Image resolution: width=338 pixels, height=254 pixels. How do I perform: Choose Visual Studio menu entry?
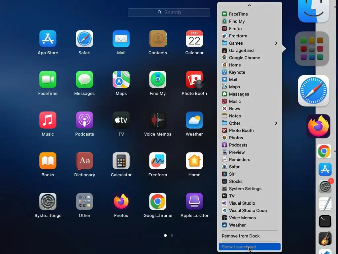point(250,203)
